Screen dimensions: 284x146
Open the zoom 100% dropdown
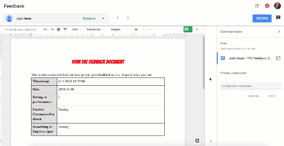76,30
